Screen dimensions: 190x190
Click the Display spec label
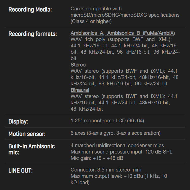18,121
